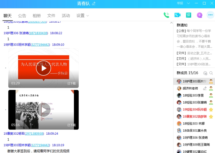The width and height of the screenshot is (215, 153).
Task: Open the group class (课) feature
Action: [189, 15]
